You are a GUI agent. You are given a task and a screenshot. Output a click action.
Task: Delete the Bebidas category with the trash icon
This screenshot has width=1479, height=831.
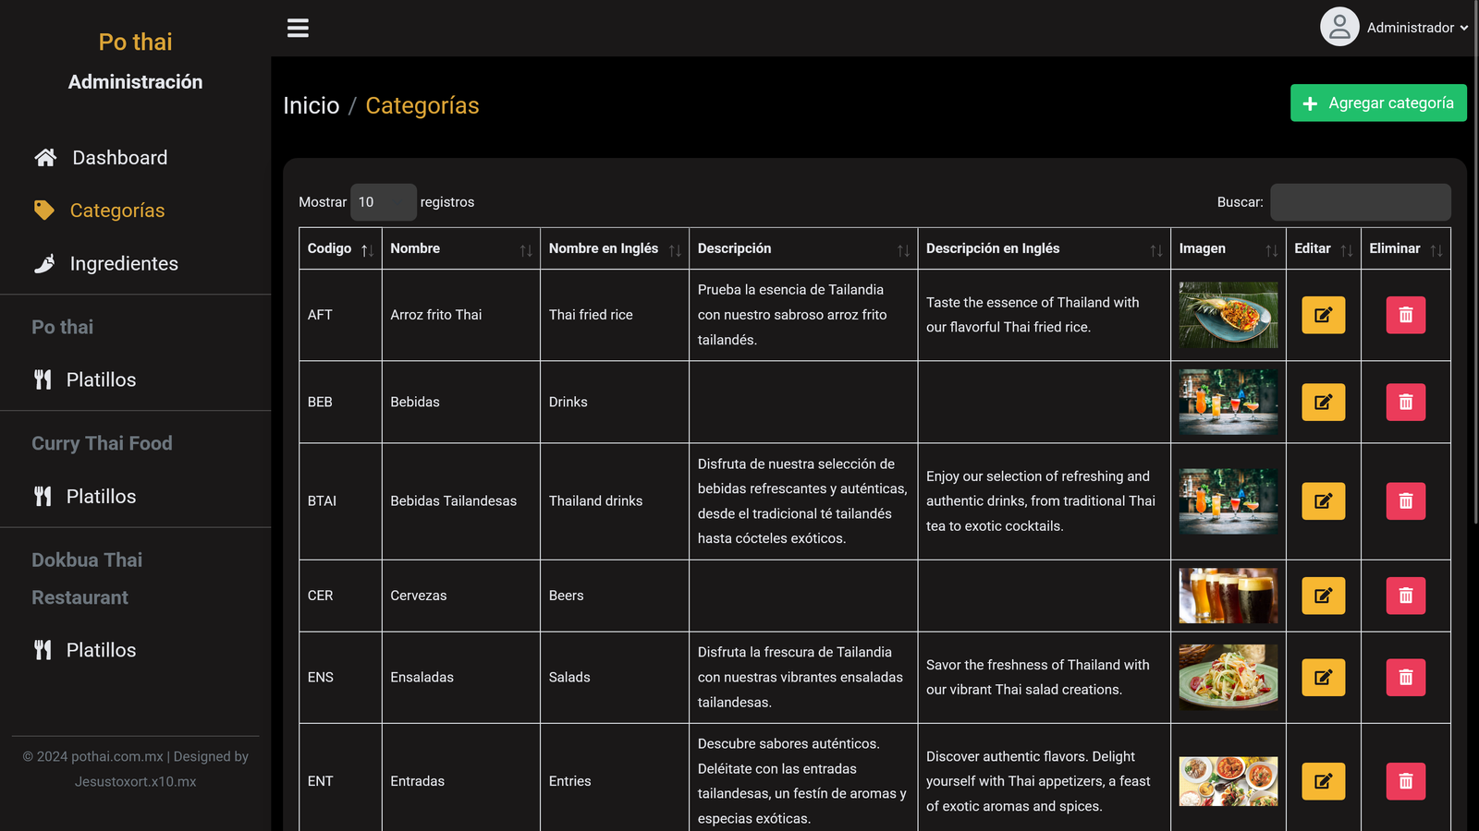click(1405, 403)
